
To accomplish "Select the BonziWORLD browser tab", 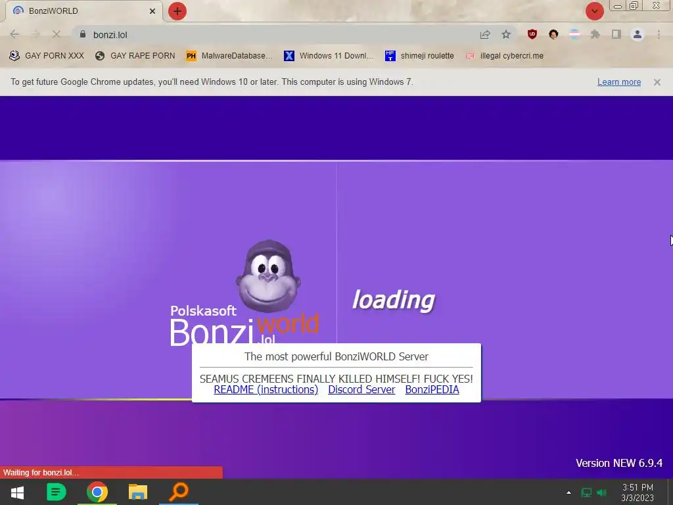I will pyautogui.click(x=83, y=11).
